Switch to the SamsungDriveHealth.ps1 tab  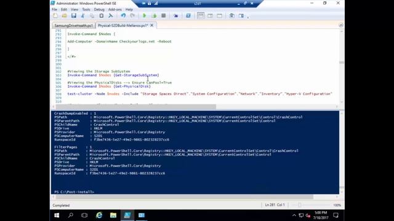click(74, 26)
